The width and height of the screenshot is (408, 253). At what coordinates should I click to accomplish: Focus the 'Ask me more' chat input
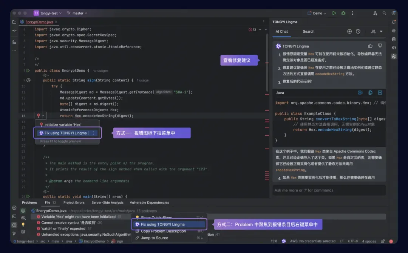(x=329, y=190)
